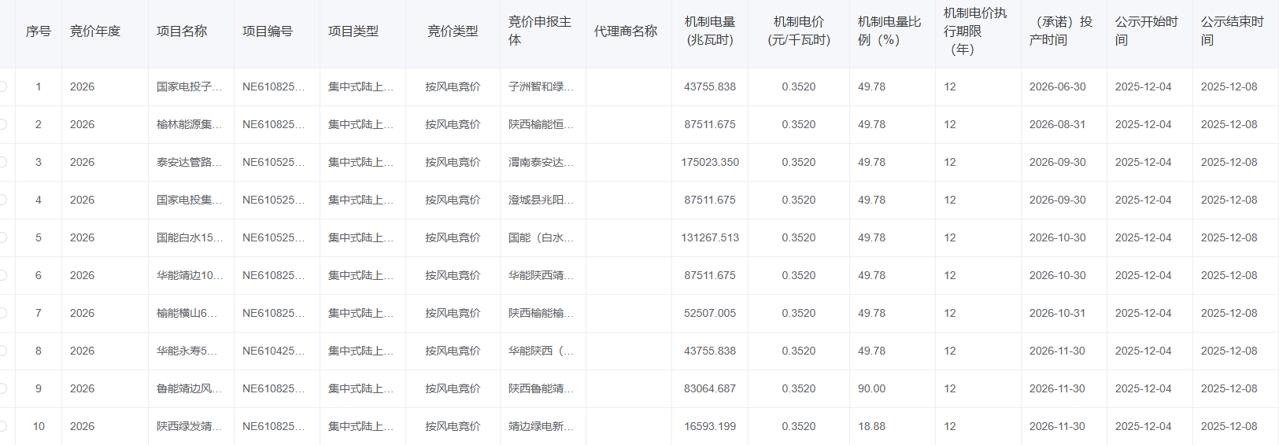Screen dimensions: 1279x445
Task: Select the radio button for row 9
Action: (3, 388)
